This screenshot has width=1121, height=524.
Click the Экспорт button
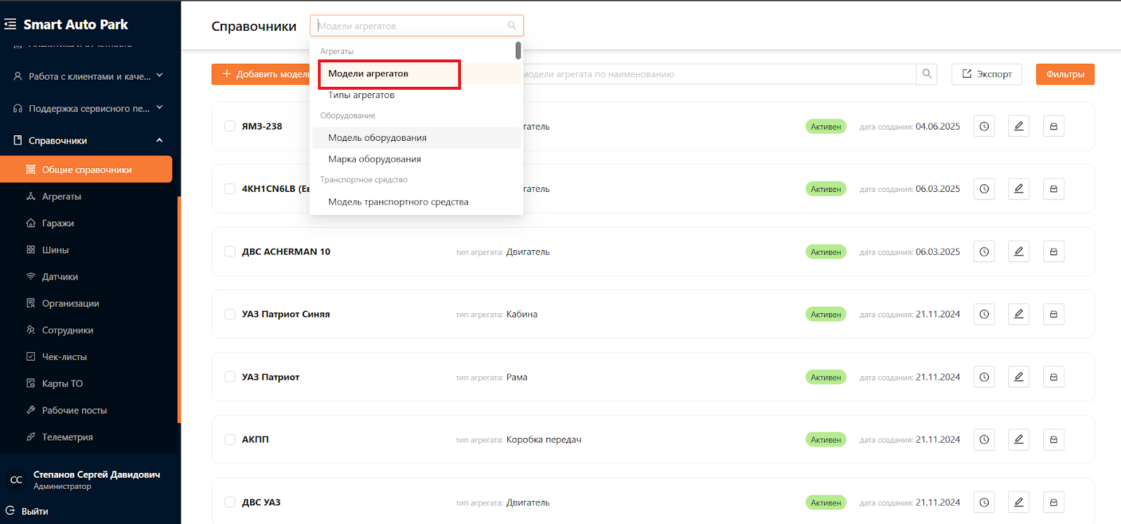986,74
